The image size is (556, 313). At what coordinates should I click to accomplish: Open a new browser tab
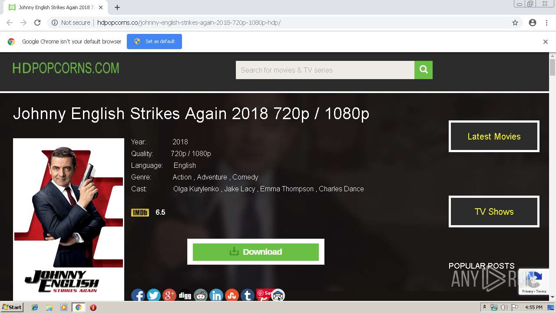[x=117, y=7]
